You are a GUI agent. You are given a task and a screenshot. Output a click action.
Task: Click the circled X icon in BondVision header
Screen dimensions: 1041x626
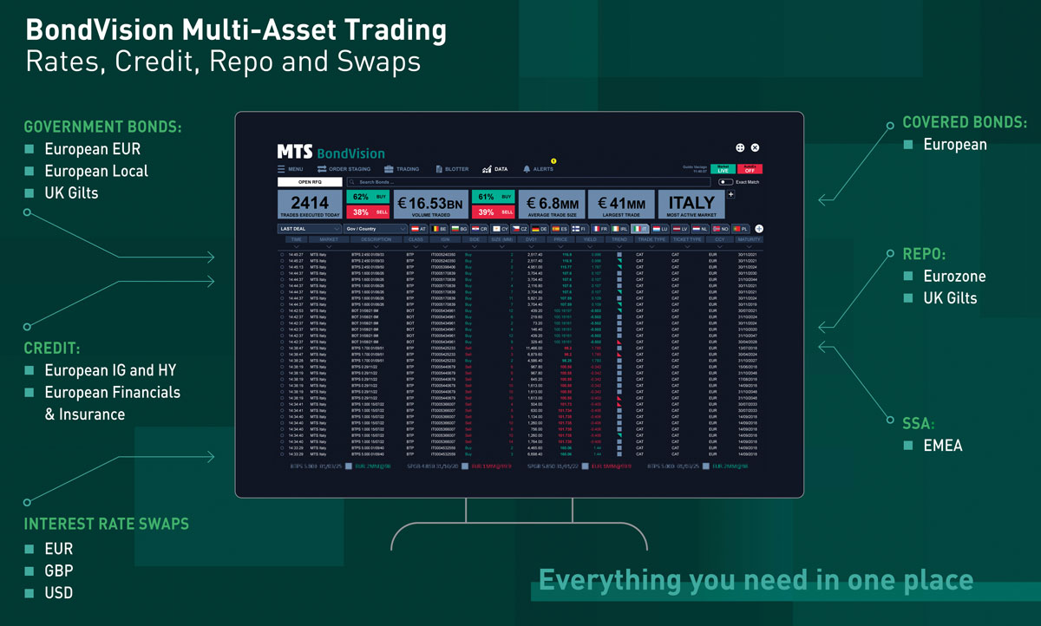tap(755, 147)
